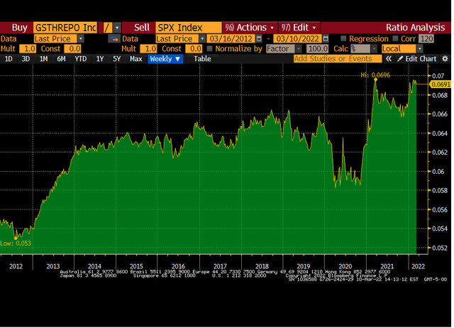Enable the Regression checkbox
Screen dimensions: 454x328
click(343, 38)
